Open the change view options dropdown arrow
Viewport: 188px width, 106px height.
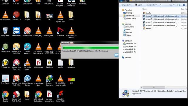tap(174, 5)
